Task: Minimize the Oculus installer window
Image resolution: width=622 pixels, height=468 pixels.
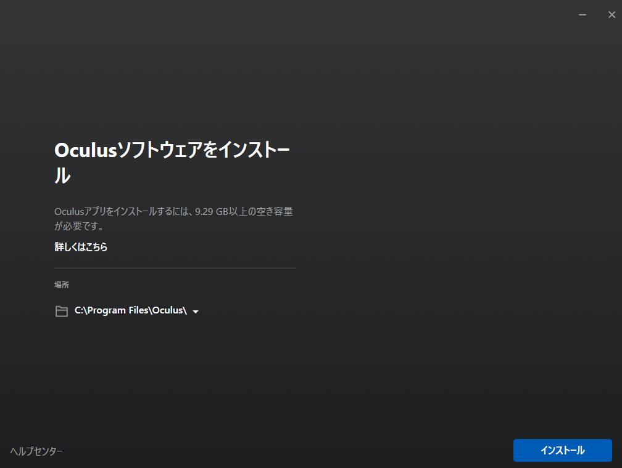Action: click(583, 15)
